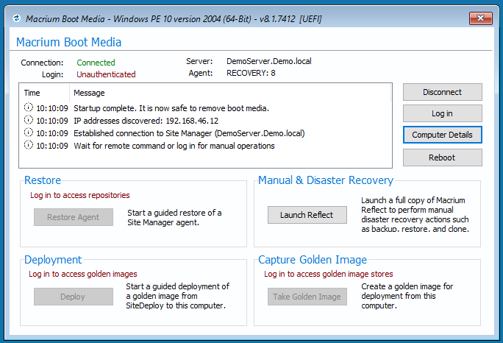Disconnect from the Site Manager server
This screenshot has width=503, height=343.
pyautogui.click(x=443, y=92)
